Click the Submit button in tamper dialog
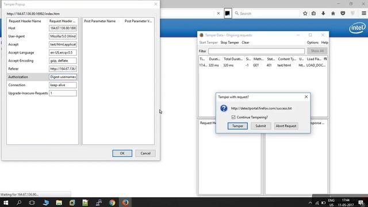 coord(260,126)
